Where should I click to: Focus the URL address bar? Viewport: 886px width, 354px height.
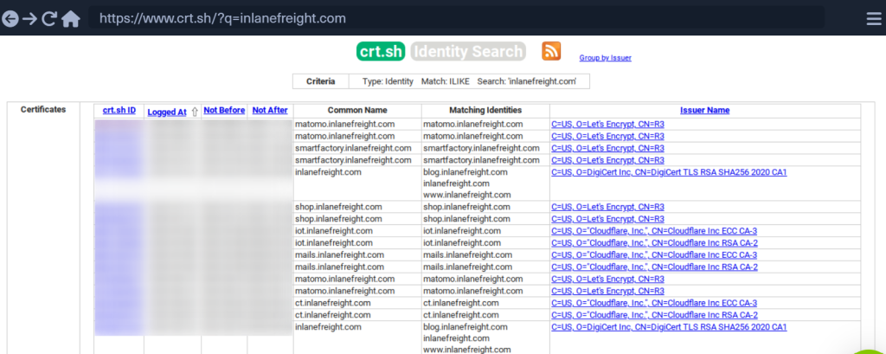point(456,18)
